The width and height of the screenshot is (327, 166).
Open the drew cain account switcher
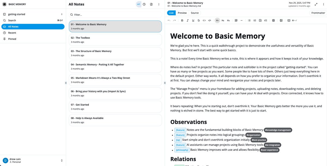[x=33, y=161]
